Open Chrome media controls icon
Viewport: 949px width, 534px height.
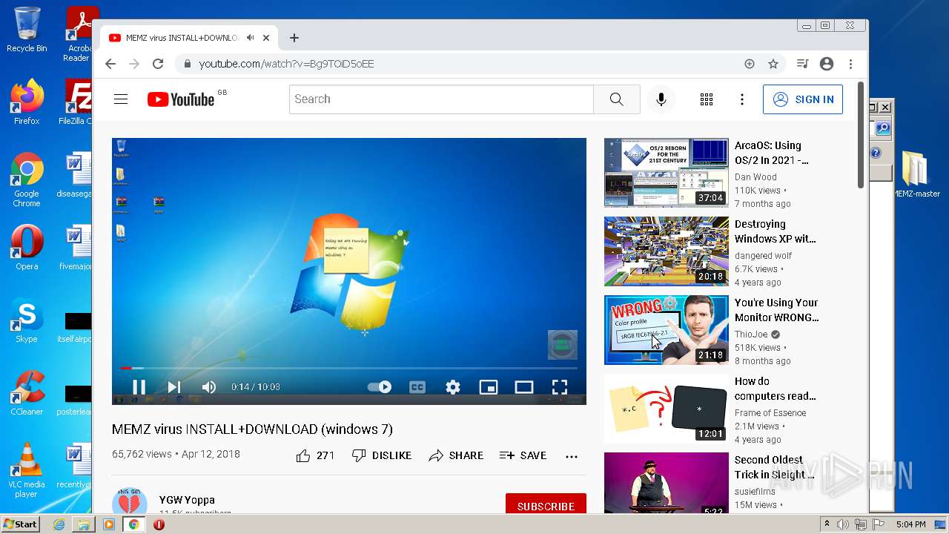(802, 64)
